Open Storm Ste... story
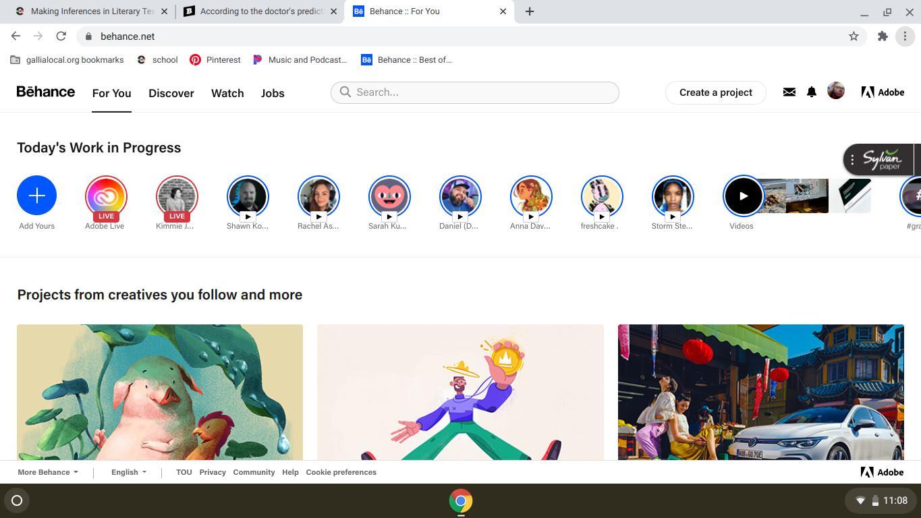 coord(673,196)
